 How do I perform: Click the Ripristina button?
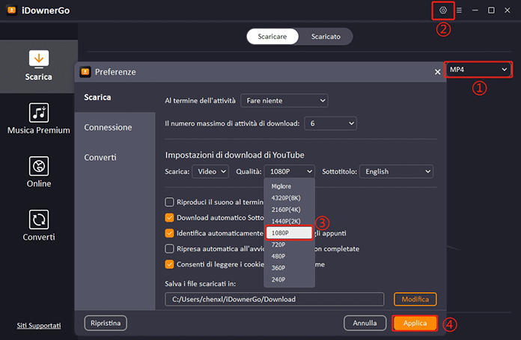(106, 323)
